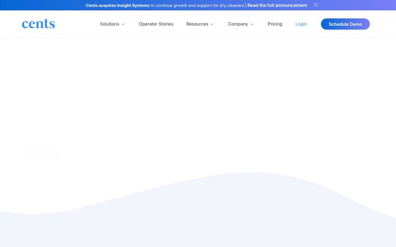Go to Operator Stories
The height and width of the screenshot is (247, 396).
(x=156, y=24)
